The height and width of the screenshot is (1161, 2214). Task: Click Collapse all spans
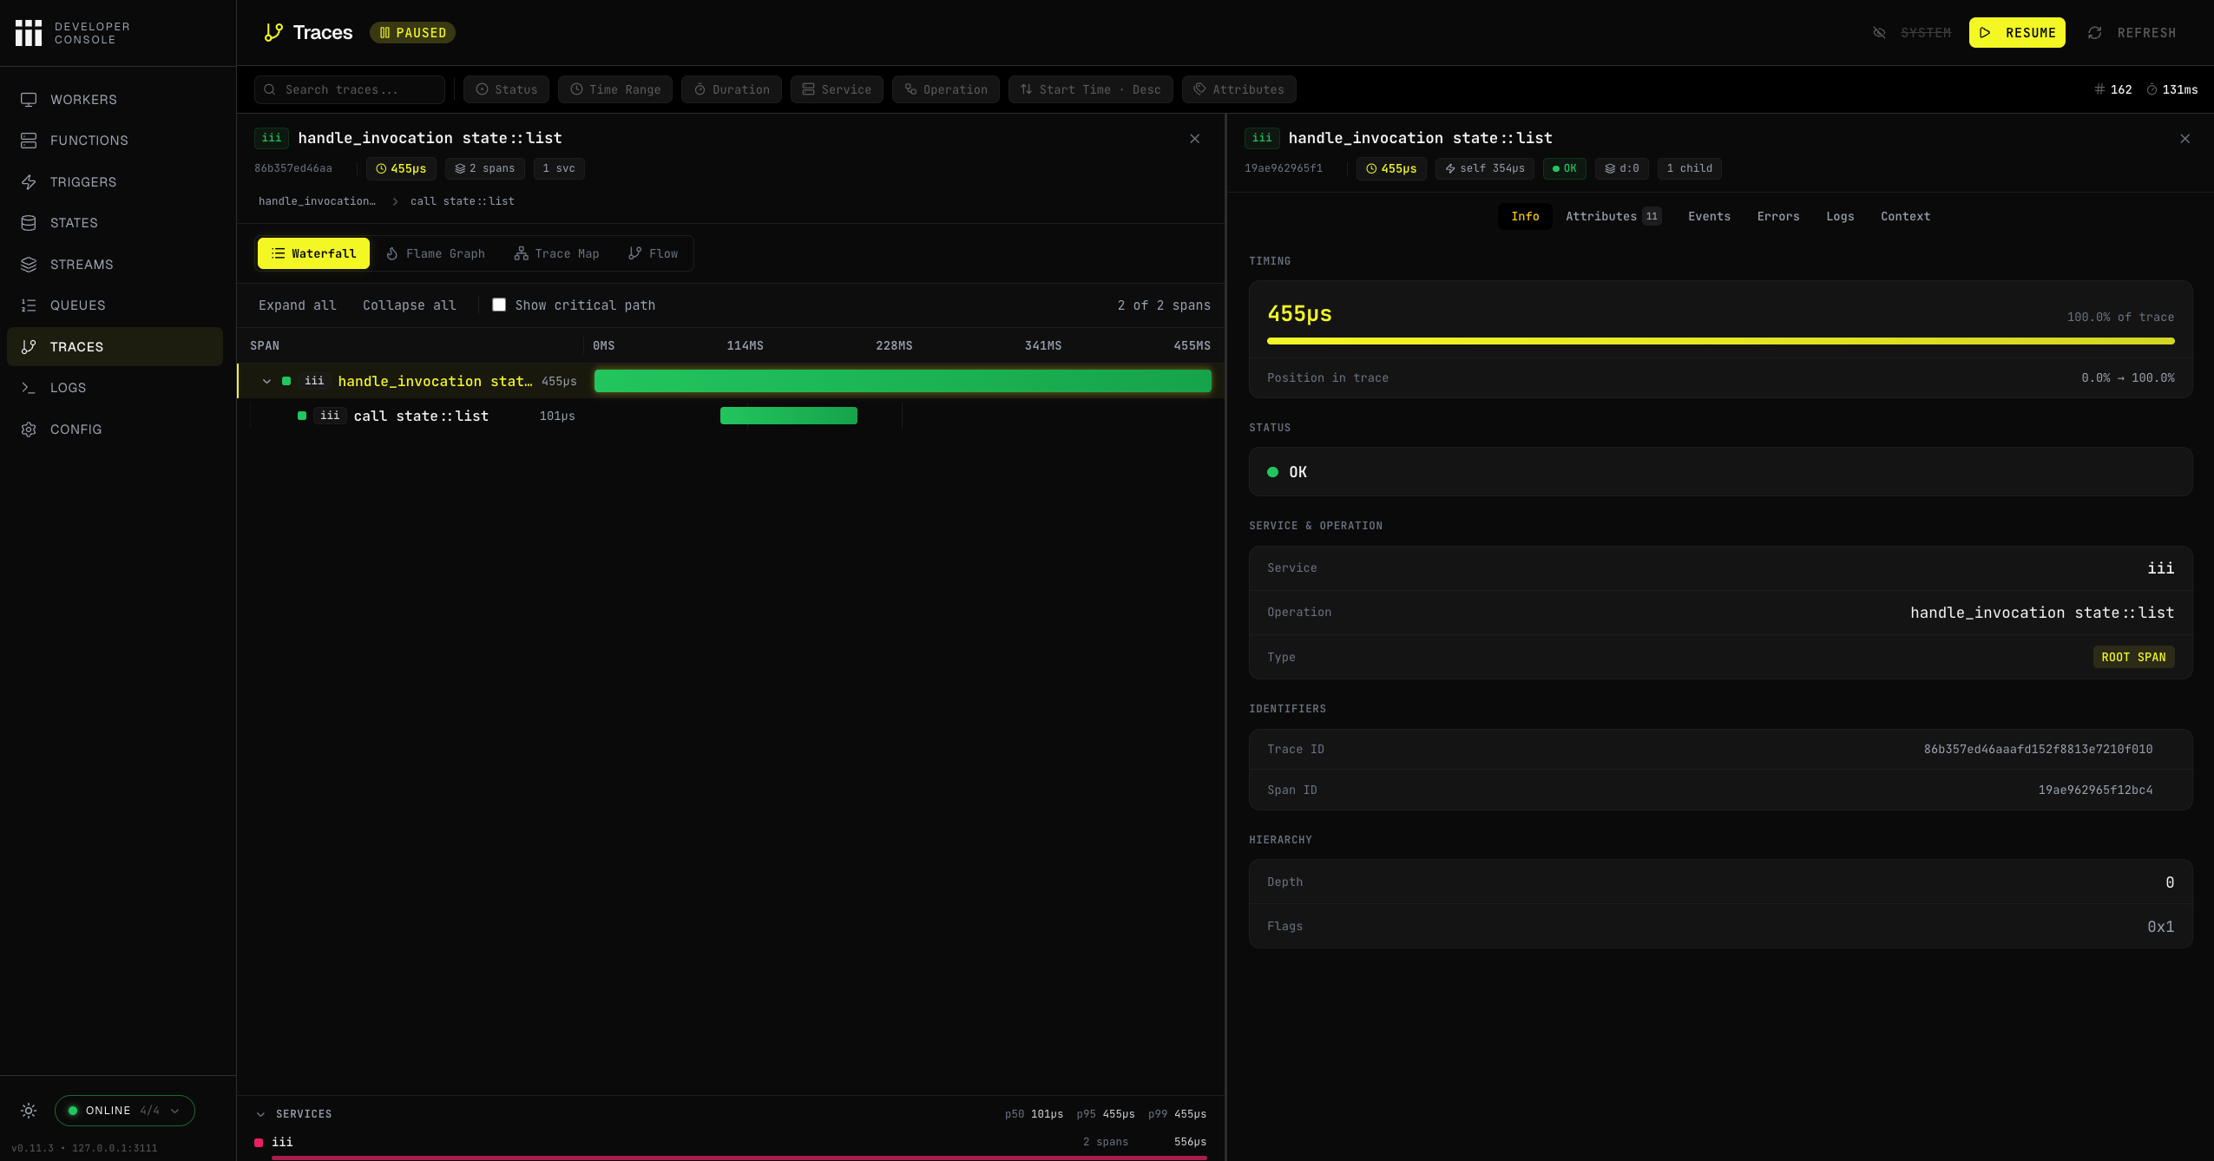coord(409,305)
